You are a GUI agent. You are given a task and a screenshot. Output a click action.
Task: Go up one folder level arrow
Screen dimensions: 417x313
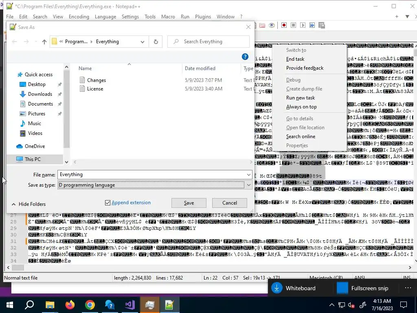pyautogui.click(x=44, y=42)
